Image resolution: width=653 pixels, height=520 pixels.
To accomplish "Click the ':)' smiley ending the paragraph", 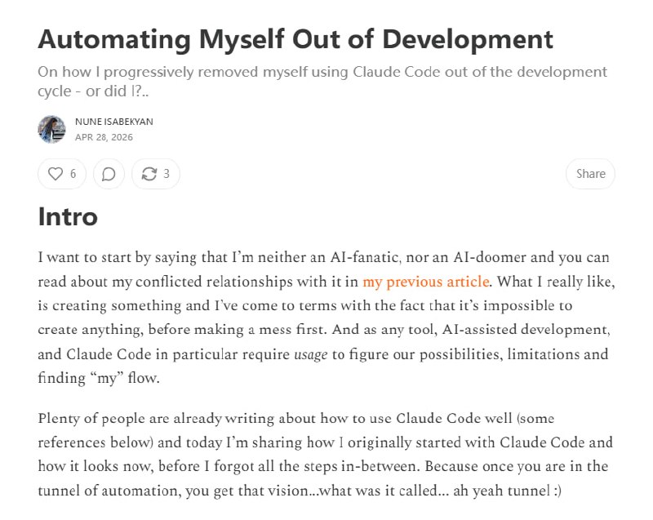I will coord(557,491).
